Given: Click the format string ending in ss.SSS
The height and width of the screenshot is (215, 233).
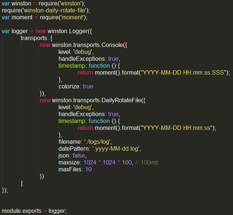Looking at the screenshot, I should 184,72.
